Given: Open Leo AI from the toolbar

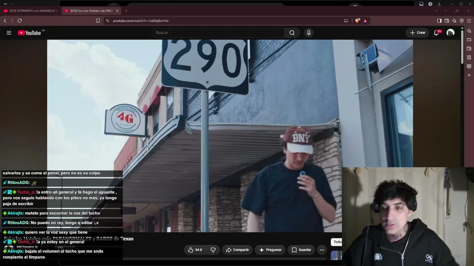Looking at the screenshot, I should (454, 21).
